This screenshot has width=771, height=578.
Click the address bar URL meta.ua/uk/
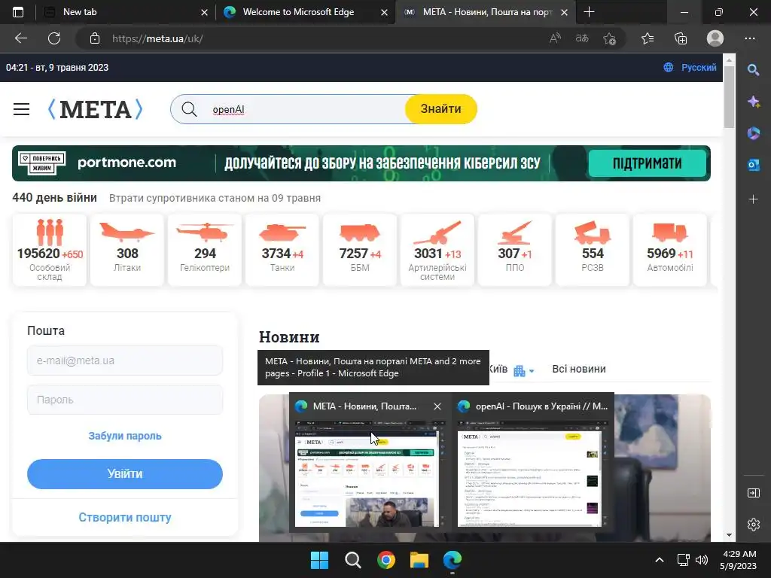point(157,38)
